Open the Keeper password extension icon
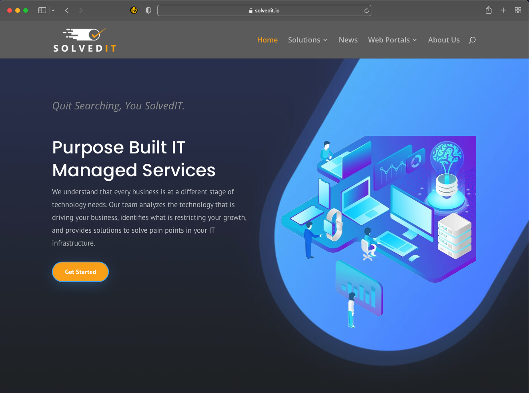 click(x=134, y=10)
